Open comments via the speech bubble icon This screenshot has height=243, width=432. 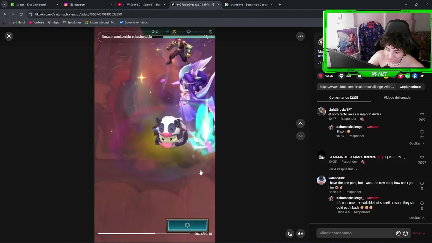(x=341, y=76)
